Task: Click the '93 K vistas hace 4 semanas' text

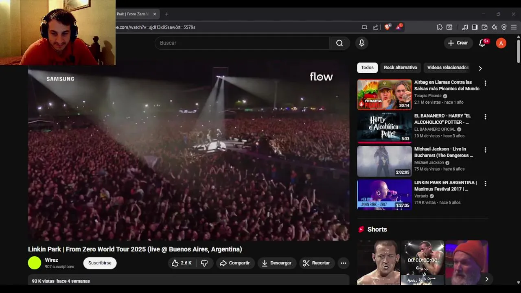Action: point(61,281)
